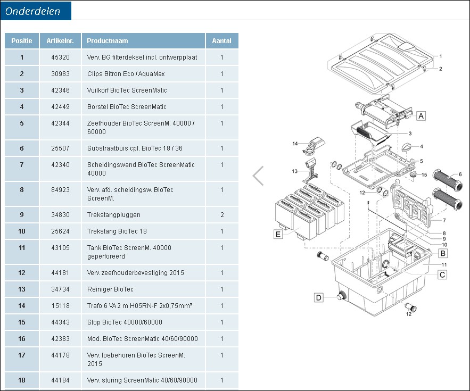This screenshot has width=470, height=391.
Task: Select article number 34830
Action: (x=60, y=215)
